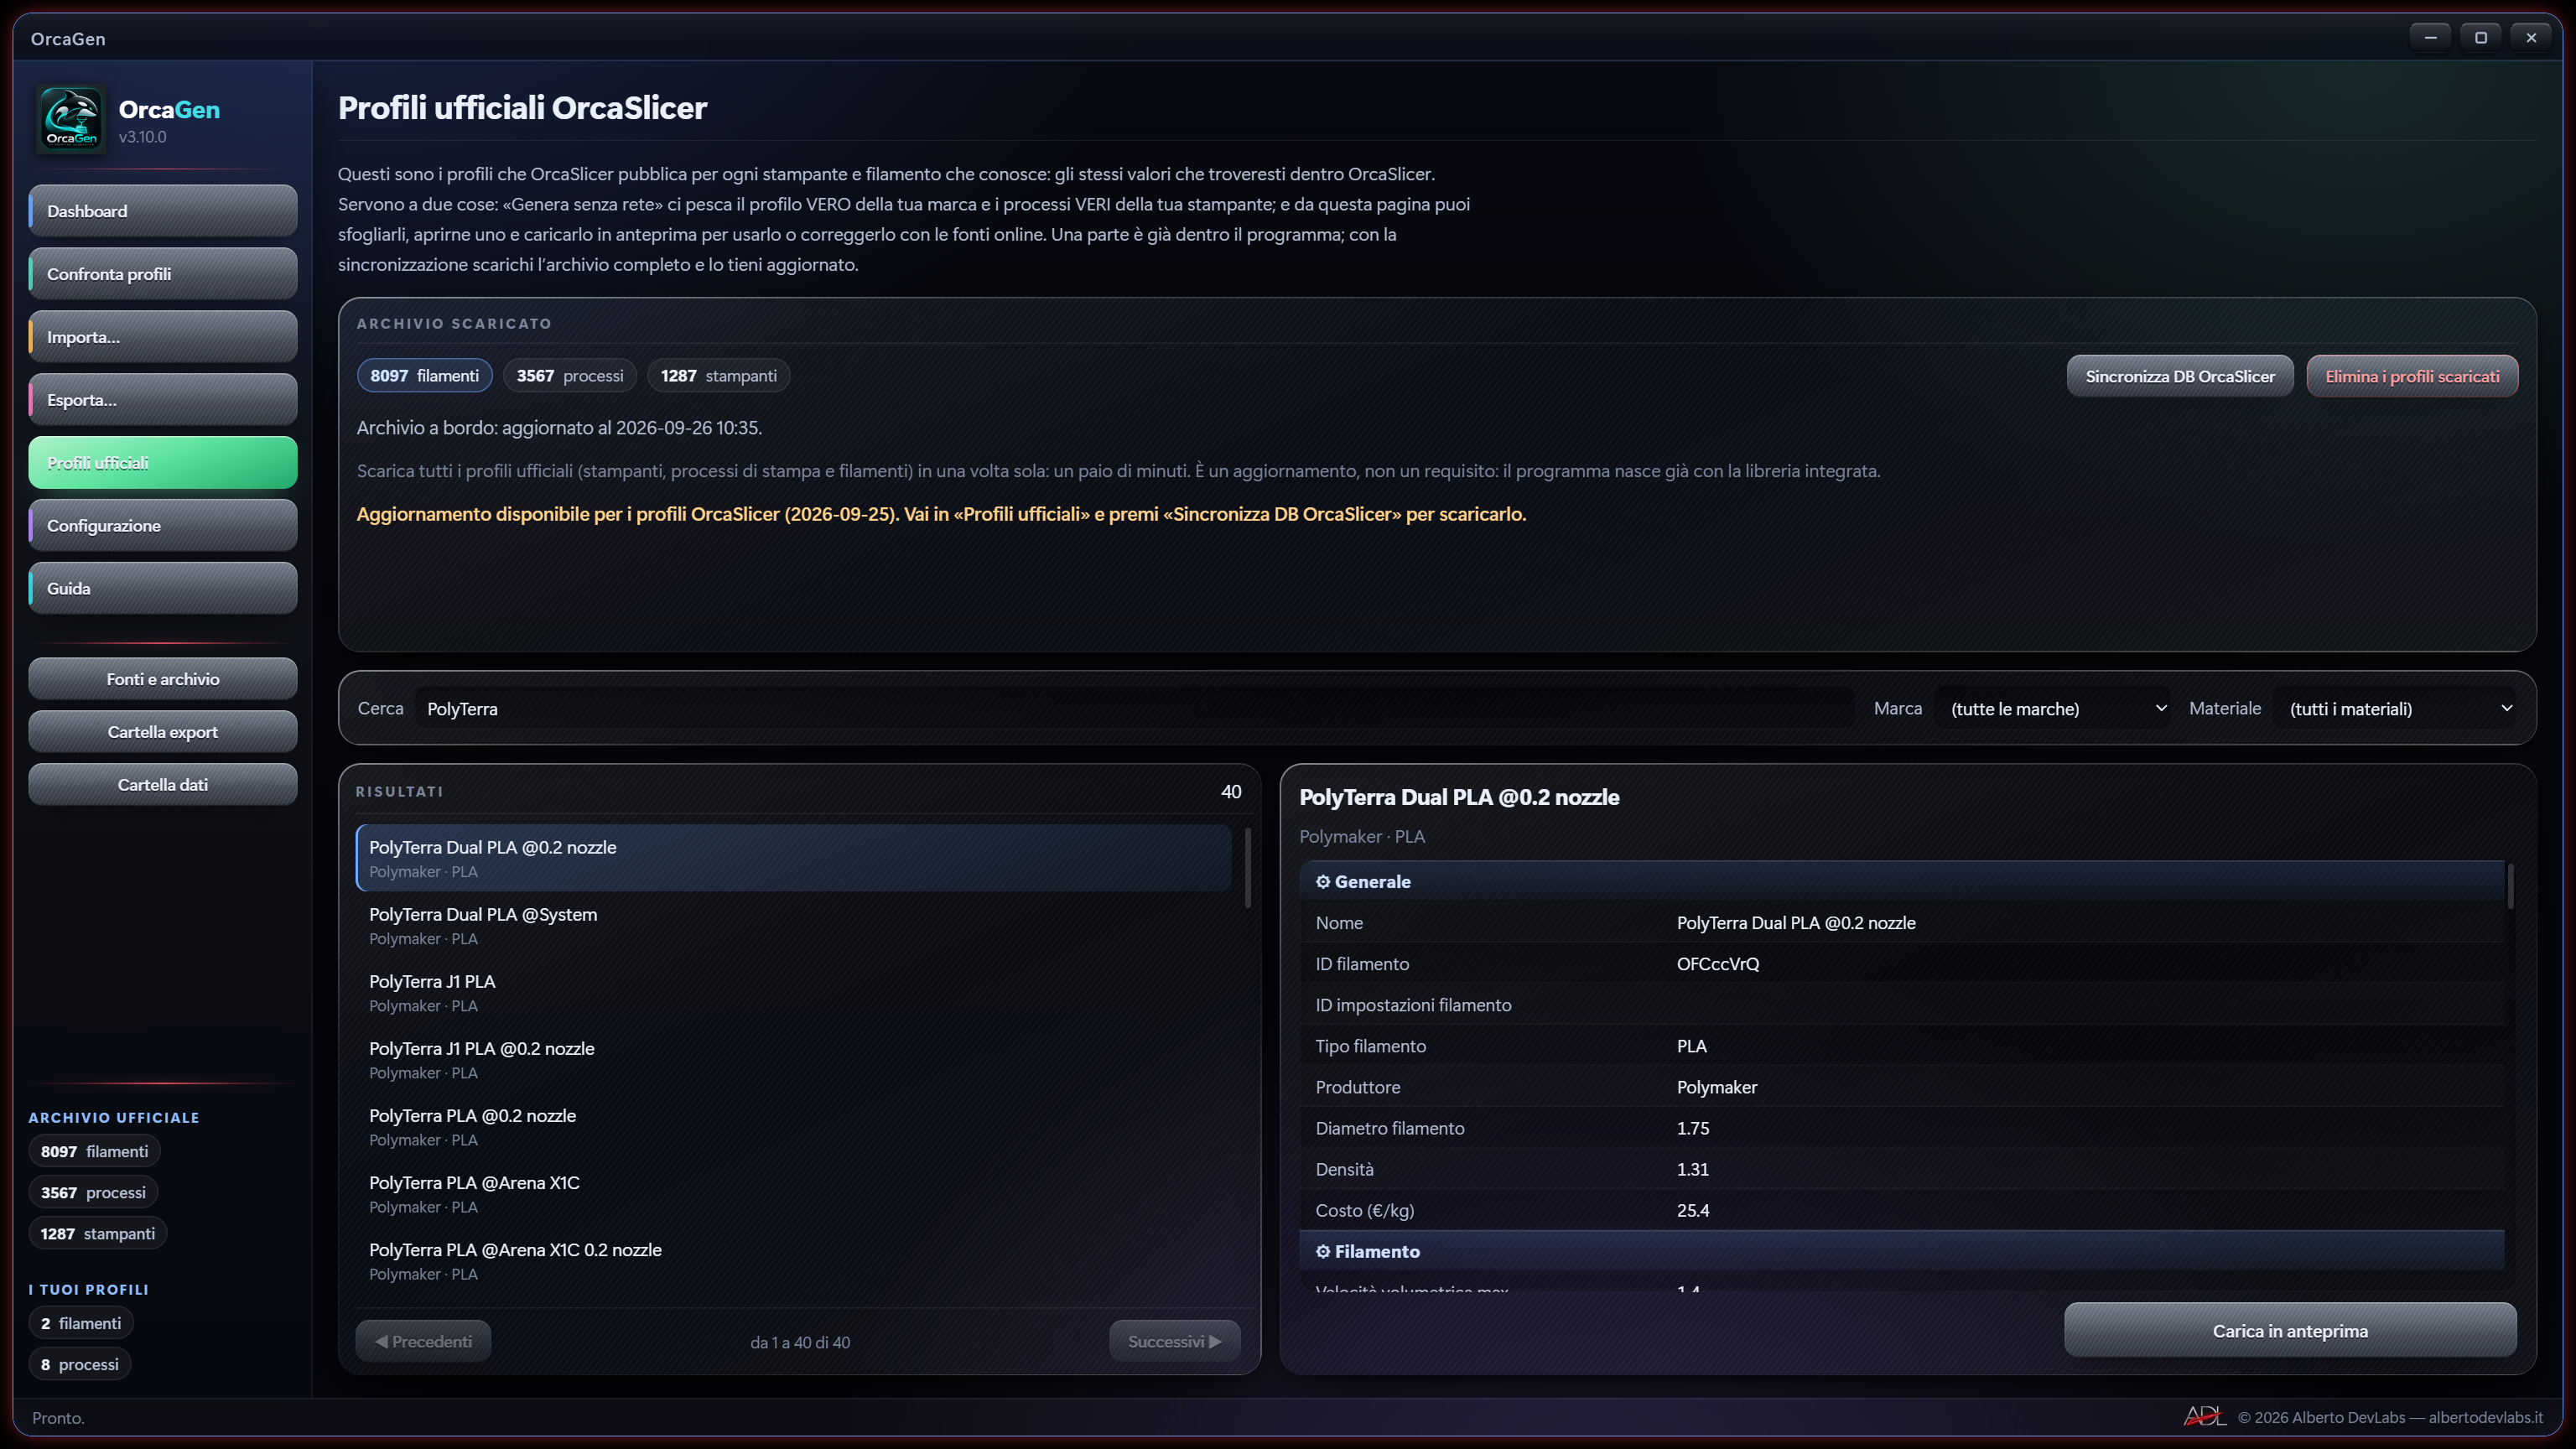Go to Confronta profili
Viewport: 2576px width, 1449px height.
(x=163, y=274)
